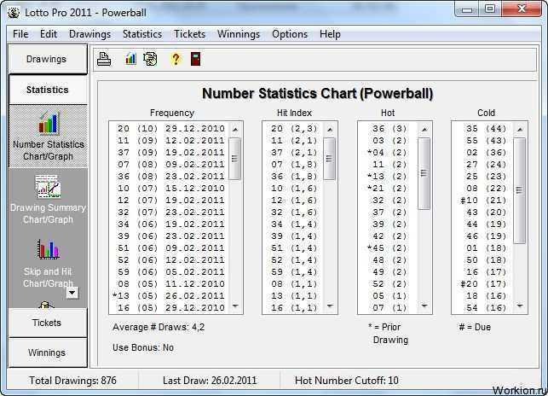Select Hot row *45 (2)
Image resolution: width=548 pixels, height=396 pixels.
(x=388, y=247)
